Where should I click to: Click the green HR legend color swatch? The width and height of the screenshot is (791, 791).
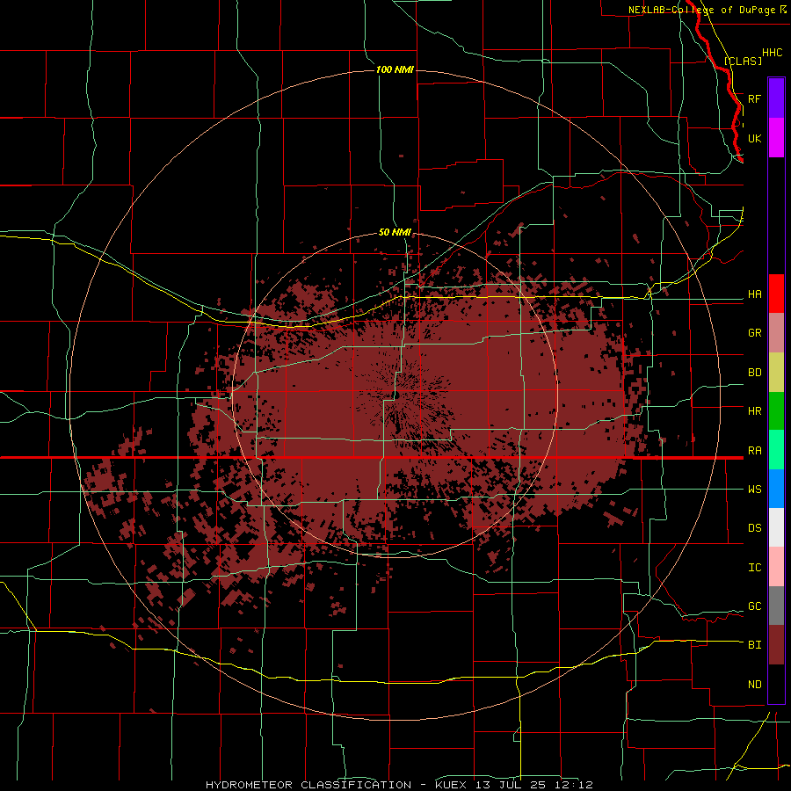click(x=776, y=411)
